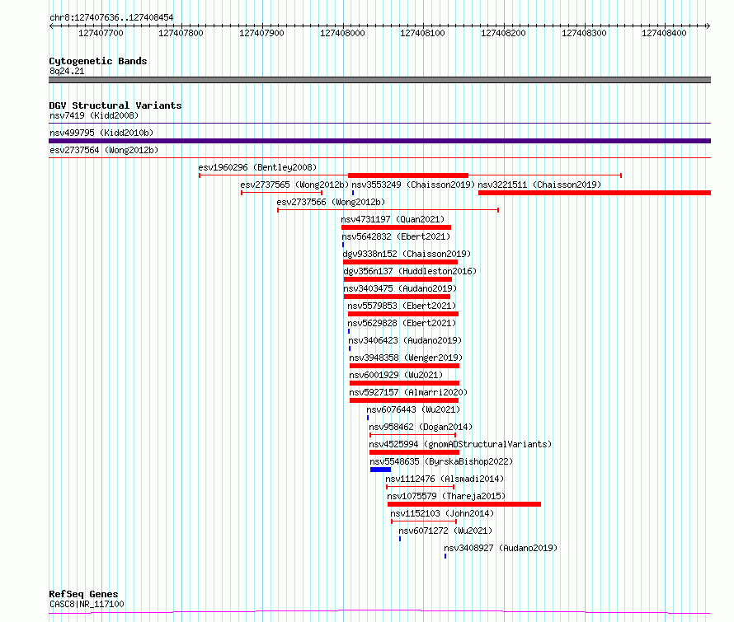Select nsv3408927 (Audano2019) label
Image resolution: width=734 pixels, height=622 pixels.
[501, 548]
